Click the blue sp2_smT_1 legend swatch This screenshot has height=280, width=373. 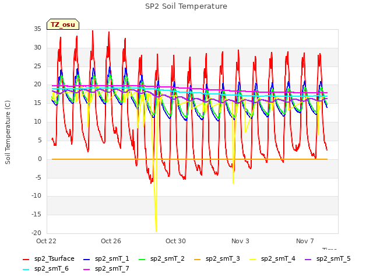87,259
